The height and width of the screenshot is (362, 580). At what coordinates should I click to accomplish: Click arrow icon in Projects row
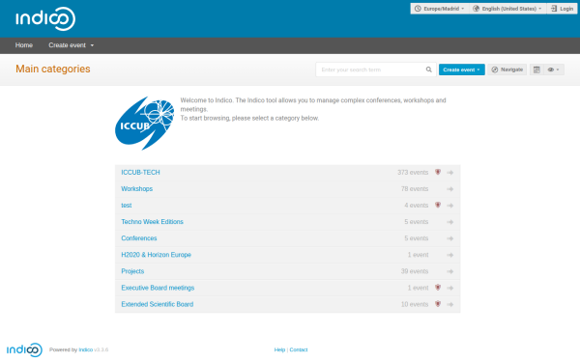(x=450, y=271)
